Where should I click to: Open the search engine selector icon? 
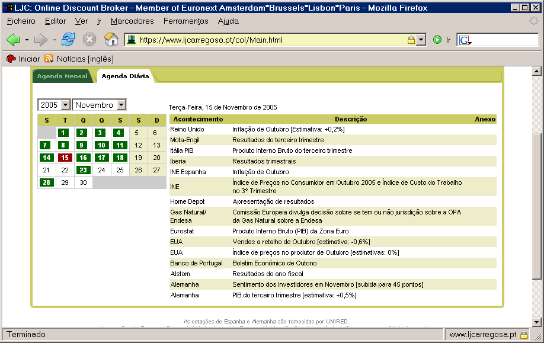point(465,40)
